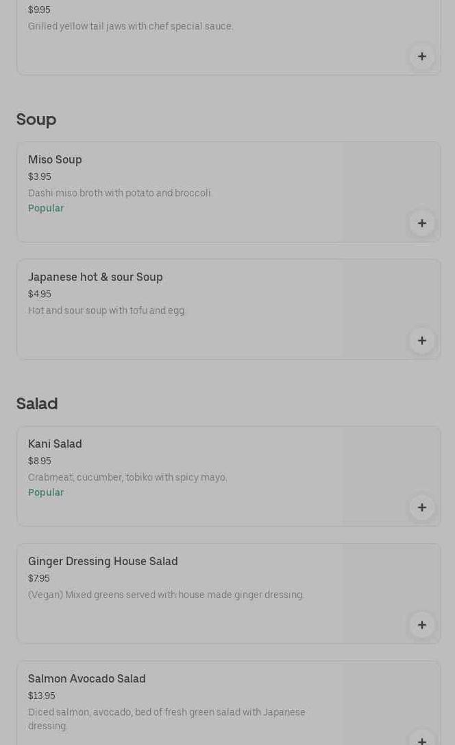Click Popular tag under Kani Salad
The image size is (455, 745).
(46, 492)
